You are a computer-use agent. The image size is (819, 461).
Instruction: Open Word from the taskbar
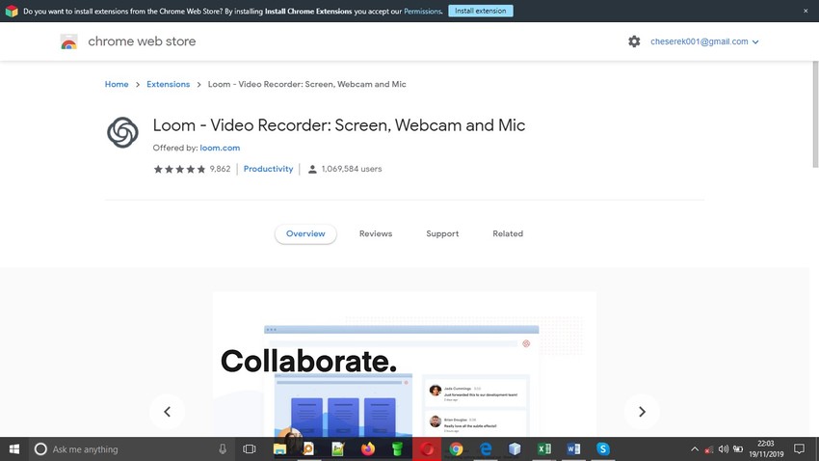click(573, 449)
